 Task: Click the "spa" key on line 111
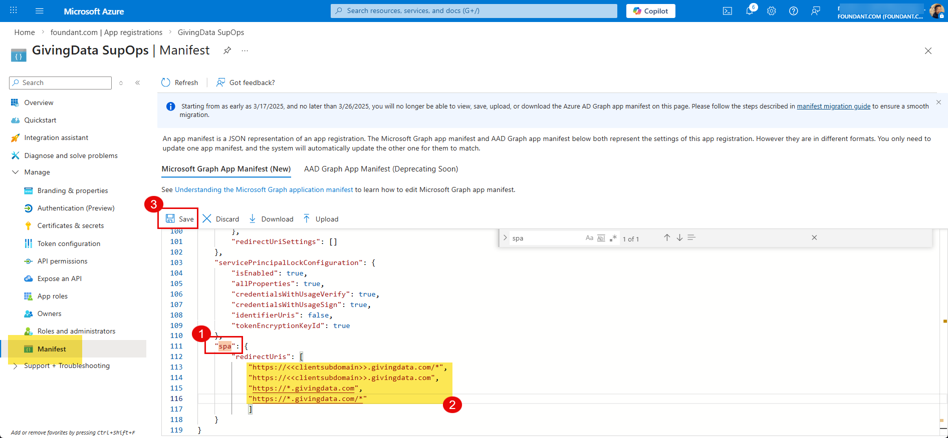tap(225, 346)
